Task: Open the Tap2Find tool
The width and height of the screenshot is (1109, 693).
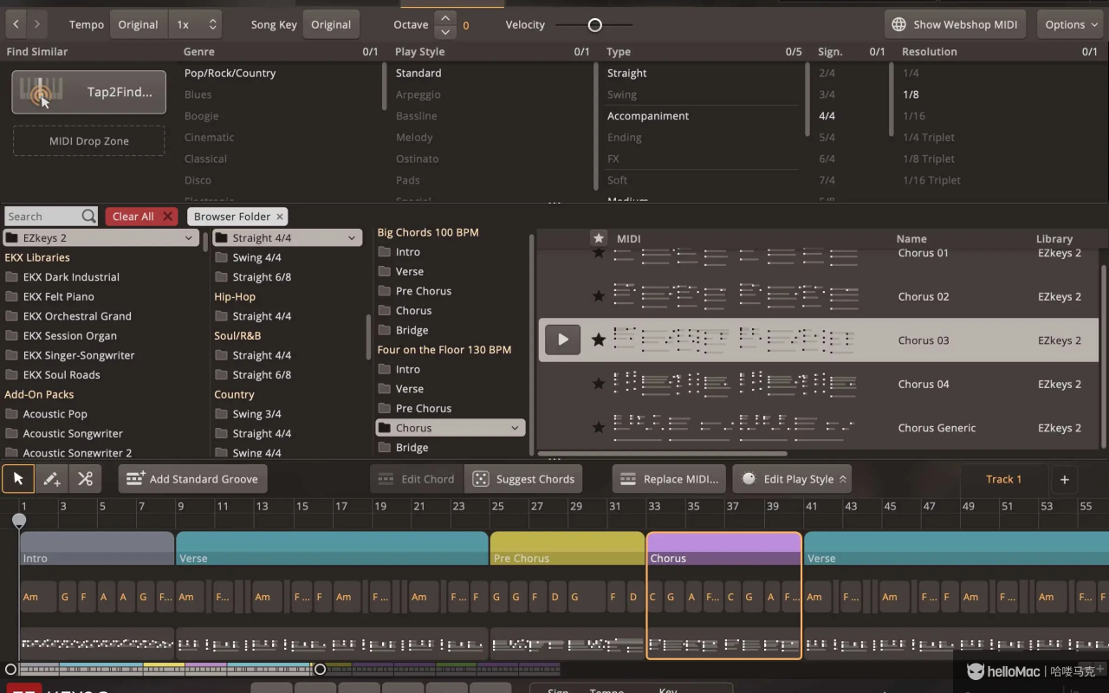Action: pos(88,92)
